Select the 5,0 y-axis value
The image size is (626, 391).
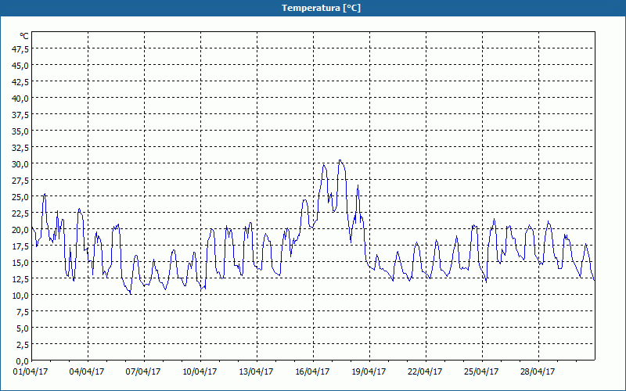click(23, 328)
